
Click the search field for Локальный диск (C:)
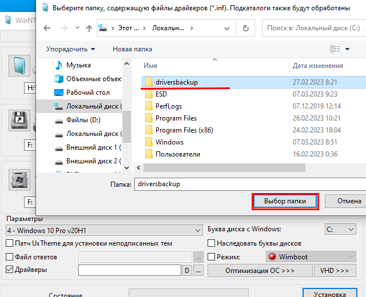coord(313,28)
